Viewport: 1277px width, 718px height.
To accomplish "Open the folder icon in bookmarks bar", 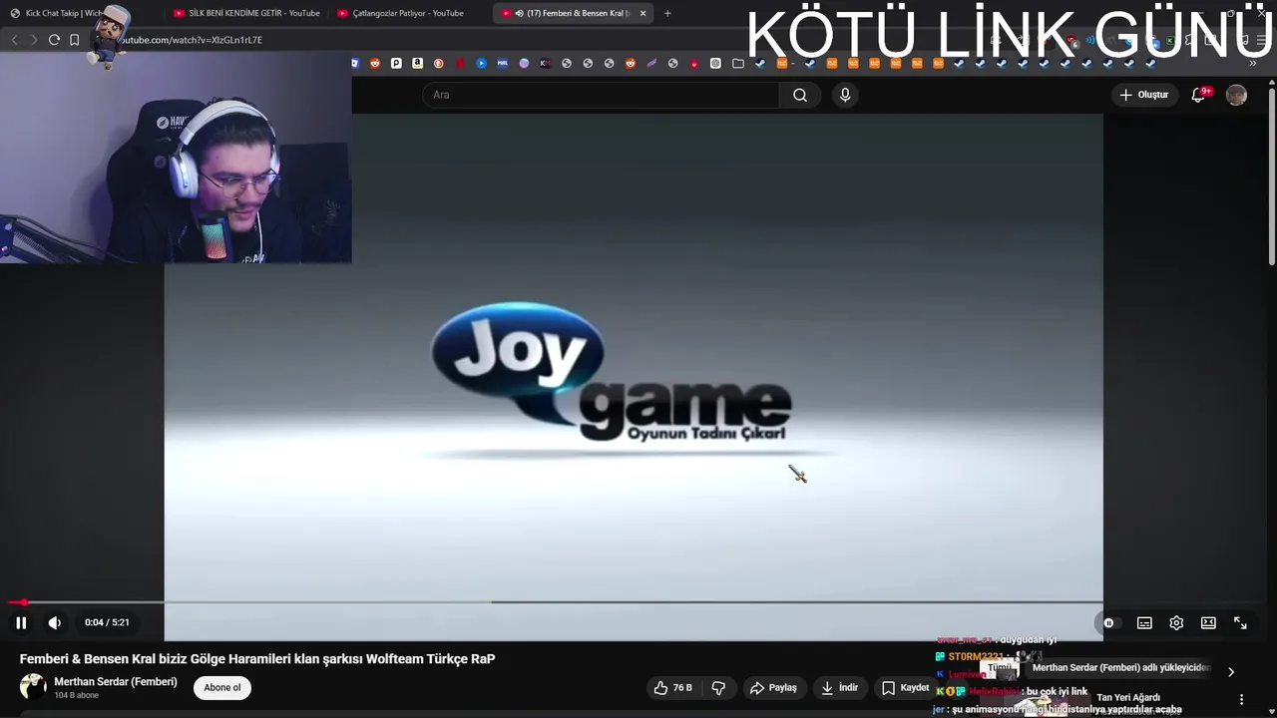I will 738,63.
